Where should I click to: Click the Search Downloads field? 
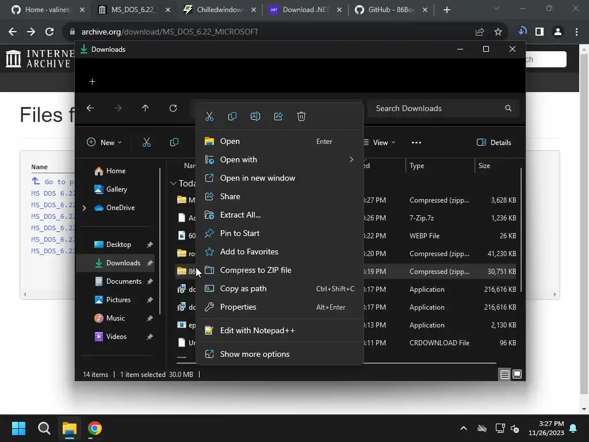[x=443, y=109]
